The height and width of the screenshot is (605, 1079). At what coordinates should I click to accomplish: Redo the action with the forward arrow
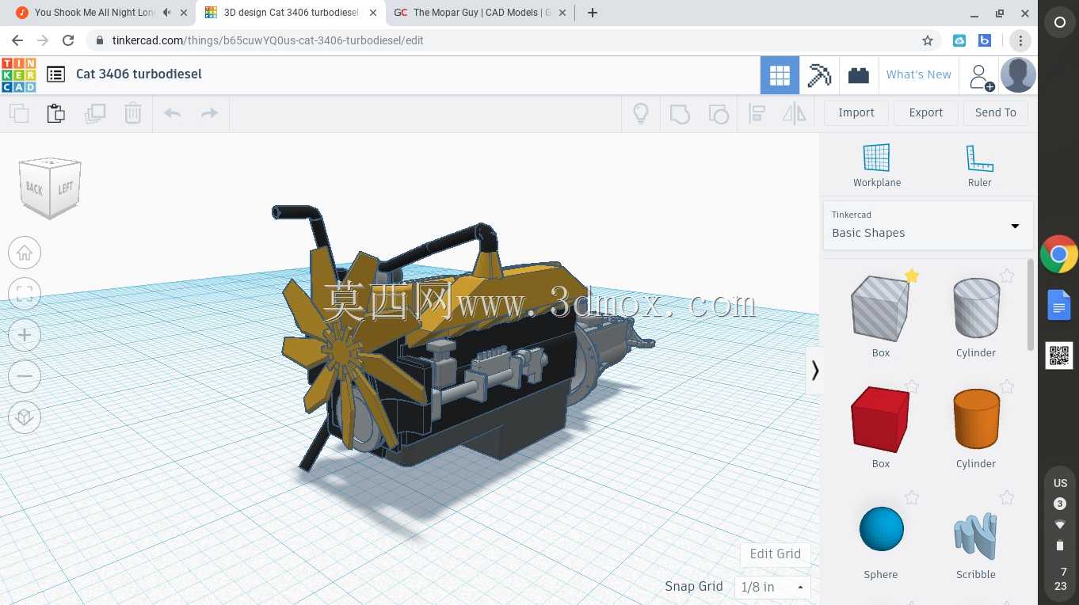click(209, 113)
